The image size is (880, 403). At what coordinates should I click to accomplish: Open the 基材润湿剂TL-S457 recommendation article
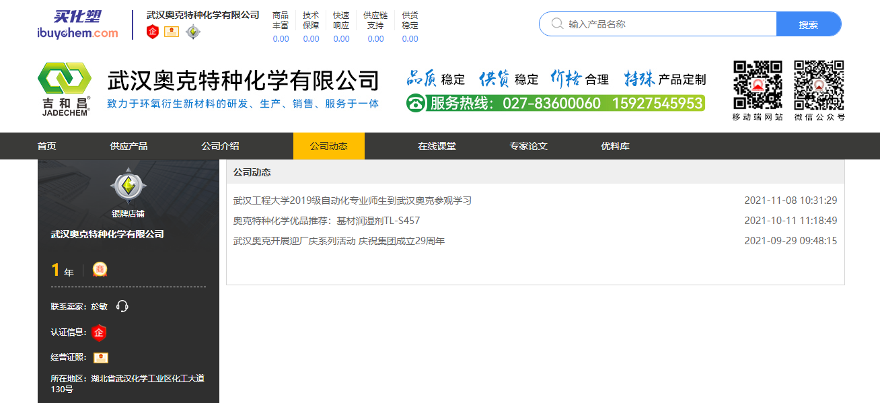pyautogui.click(x=327, y=221)
